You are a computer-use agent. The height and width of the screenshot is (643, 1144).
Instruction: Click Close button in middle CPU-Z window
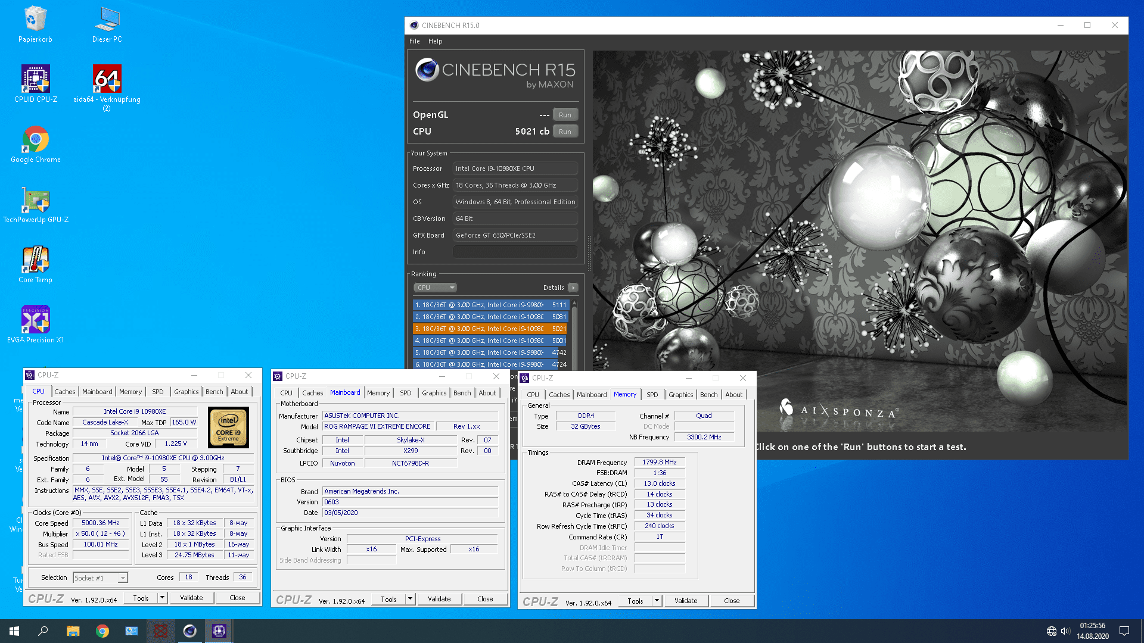(x=485, y=599)
